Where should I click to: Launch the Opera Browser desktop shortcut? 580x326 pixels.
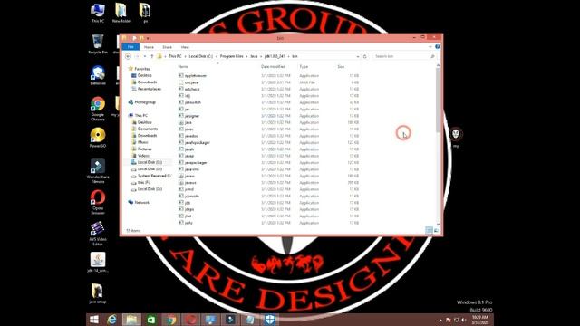click(98, 202)
